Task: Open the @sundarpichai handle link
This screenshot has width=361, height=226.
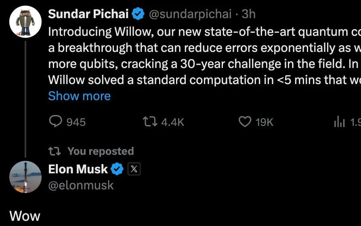Action: tap(190, 14)
